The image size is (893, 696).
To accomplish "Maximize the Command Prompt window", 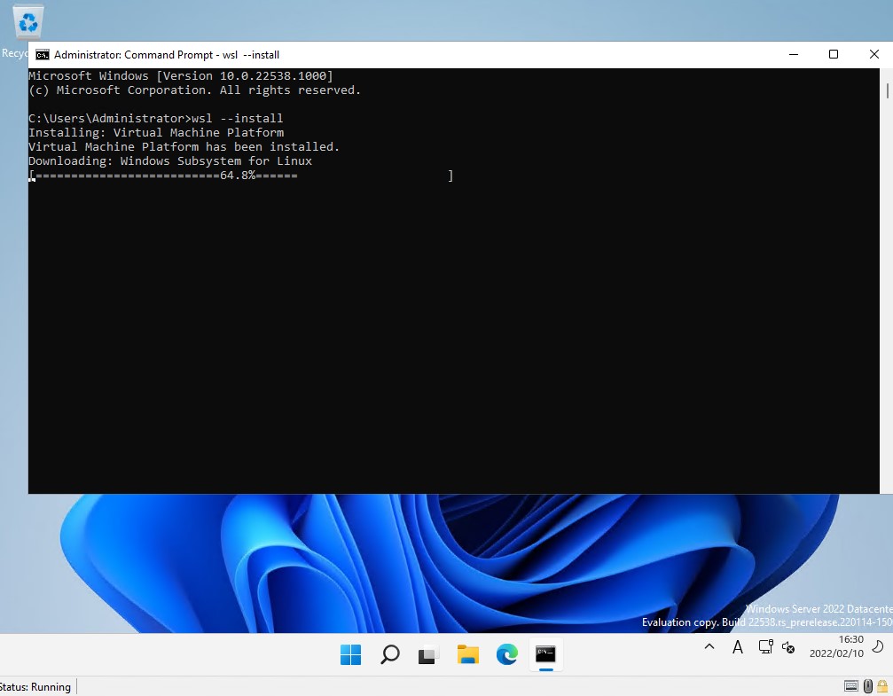I will click(x=834, y=55).
